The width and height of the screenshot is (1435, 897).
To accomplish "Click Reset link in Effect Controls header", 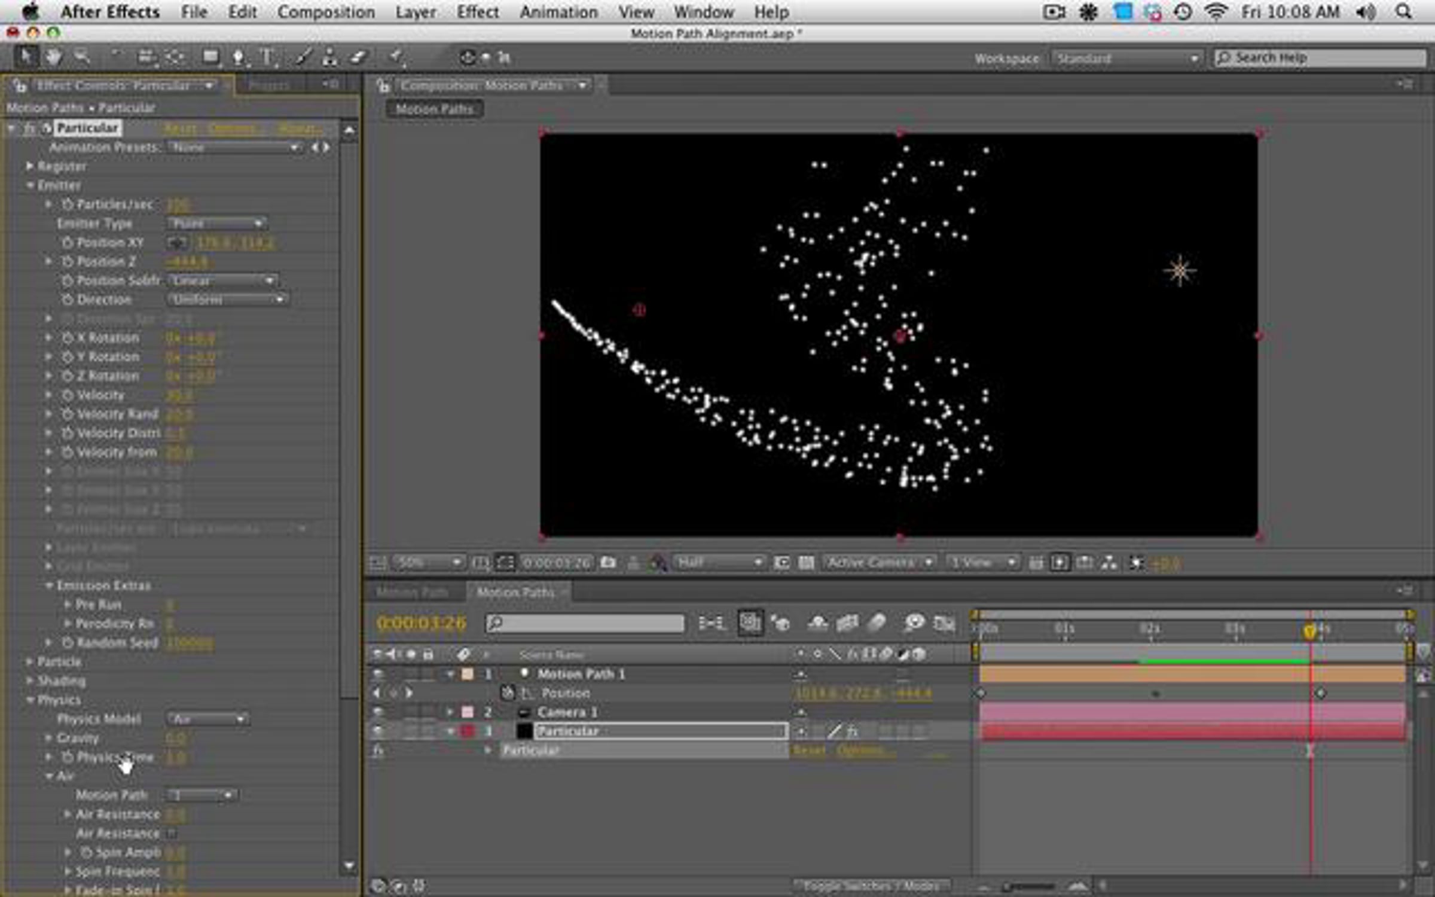I will click(x=180, y=128).
